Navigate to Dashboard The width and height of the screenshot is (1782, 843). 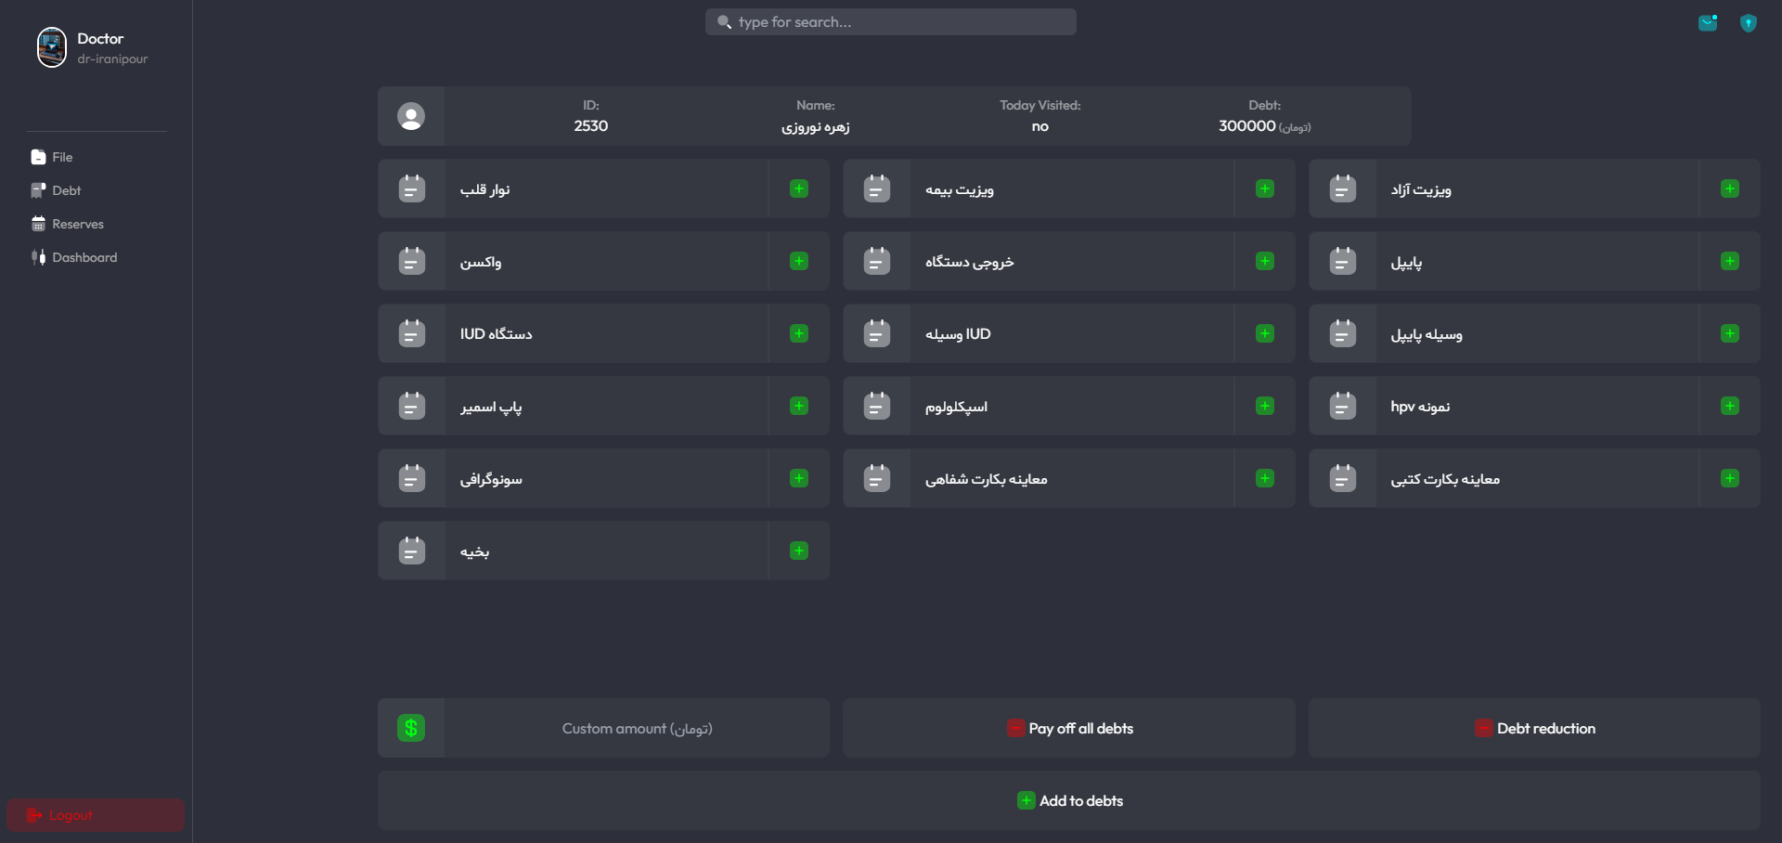click(84, 258)
